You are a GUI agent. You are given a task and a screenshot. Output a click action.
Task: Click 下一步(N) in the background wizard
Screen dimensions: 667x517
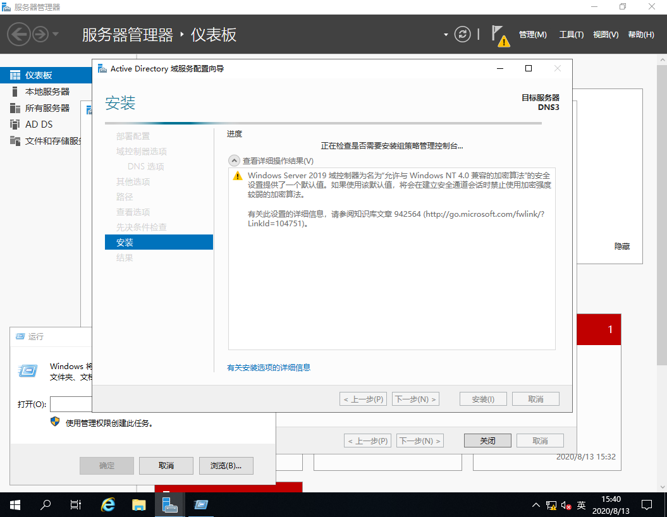420,441
